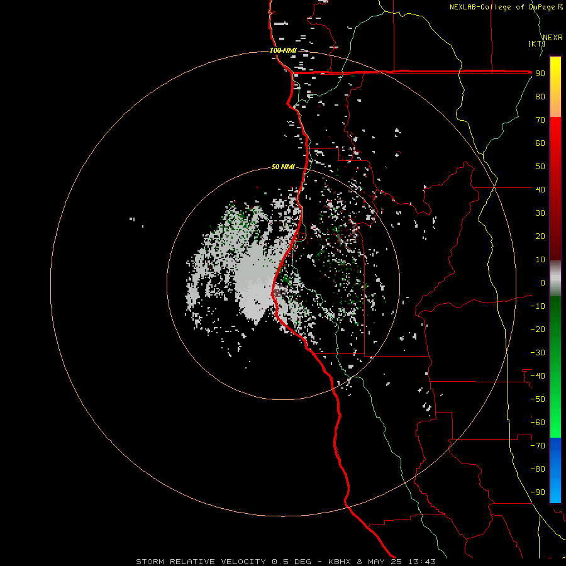Click the -70 value on velocity scale
The height and width of the screenshot is (566, 566).
(x=538, y=445)
